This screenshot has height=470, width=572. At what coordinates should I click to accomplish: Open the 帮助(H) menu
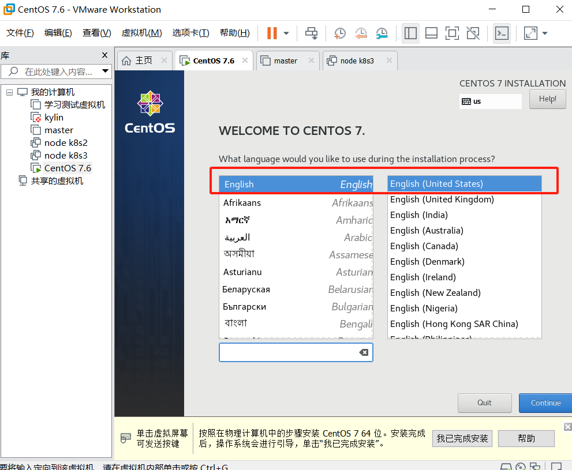[x=235, y=33]
